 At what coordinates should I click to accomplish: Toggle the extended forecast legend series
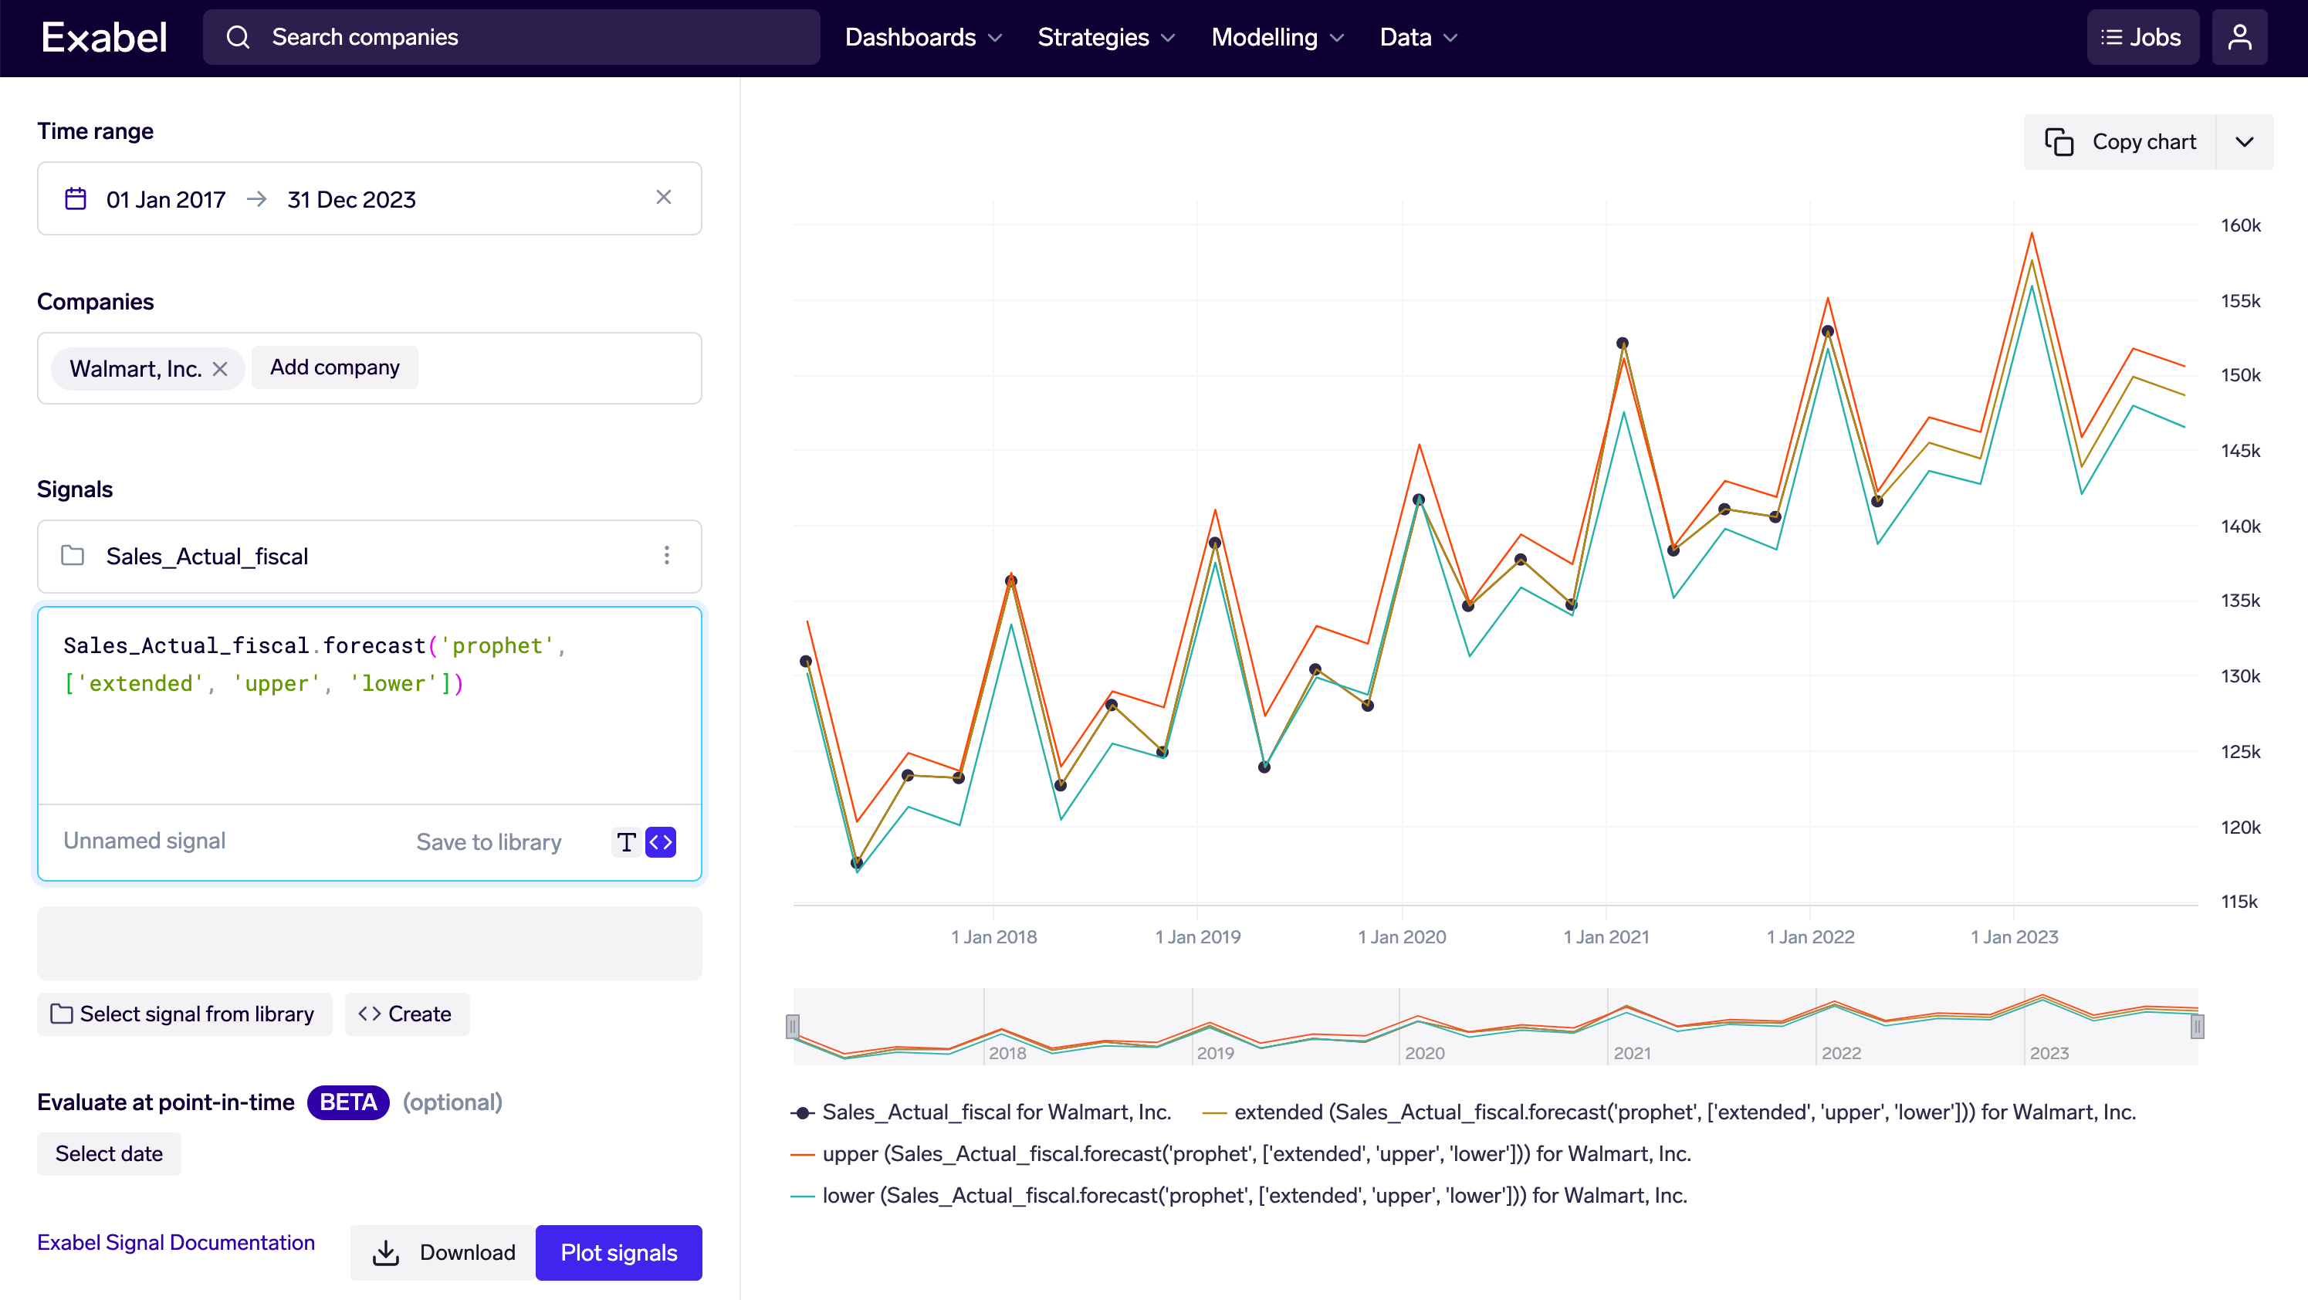1669,1112
